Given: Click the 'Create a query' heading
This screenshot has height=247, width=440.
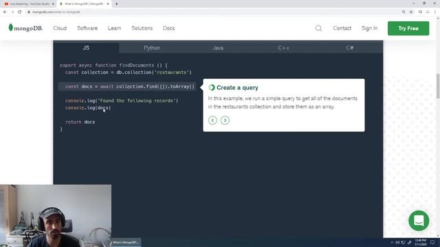Looking at the screenshot, I should [237, 88].
